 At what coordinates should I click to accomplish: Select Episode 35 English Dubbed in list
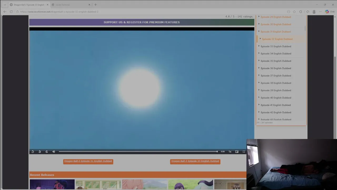click(x=276, y=61)
